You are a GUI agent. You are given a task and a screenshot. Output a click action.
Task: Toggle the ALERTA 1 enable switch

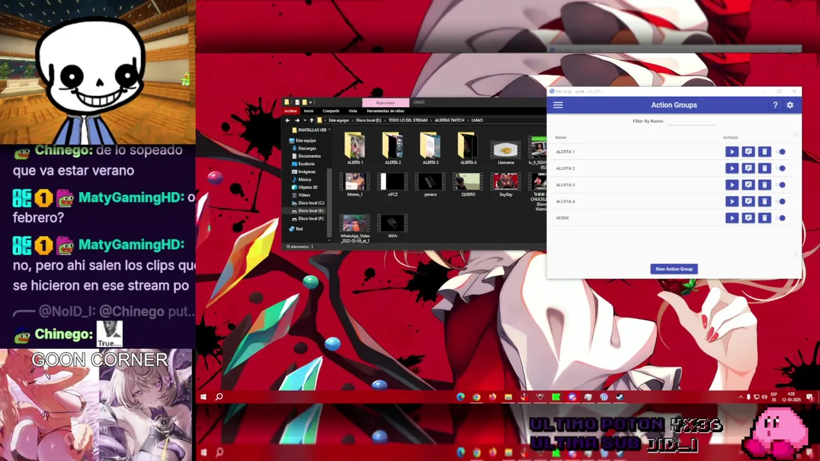click(782, 152)
